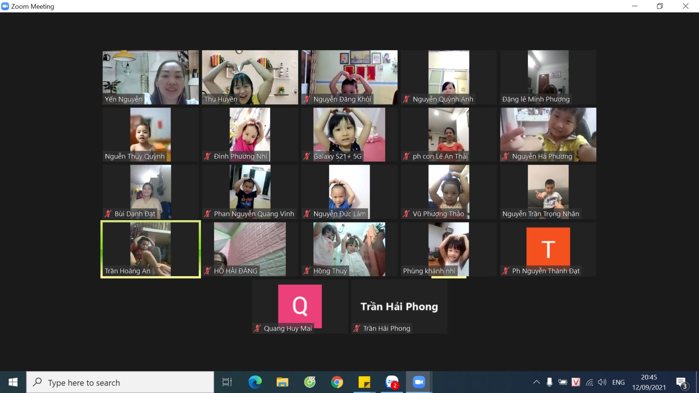Click muted mic icon for Trần Hải Phong
The width and height of the screenshot is (699, 393).
tap(356, 329)
